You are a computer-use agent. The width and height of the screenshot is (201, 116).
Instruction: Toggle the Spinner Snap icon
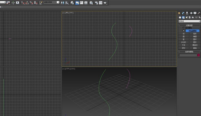tap(36, 3)
